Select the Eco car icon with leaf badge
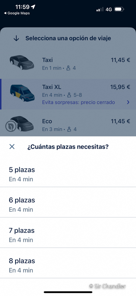This screenshot has width=136, height=296. pos(20,124)
